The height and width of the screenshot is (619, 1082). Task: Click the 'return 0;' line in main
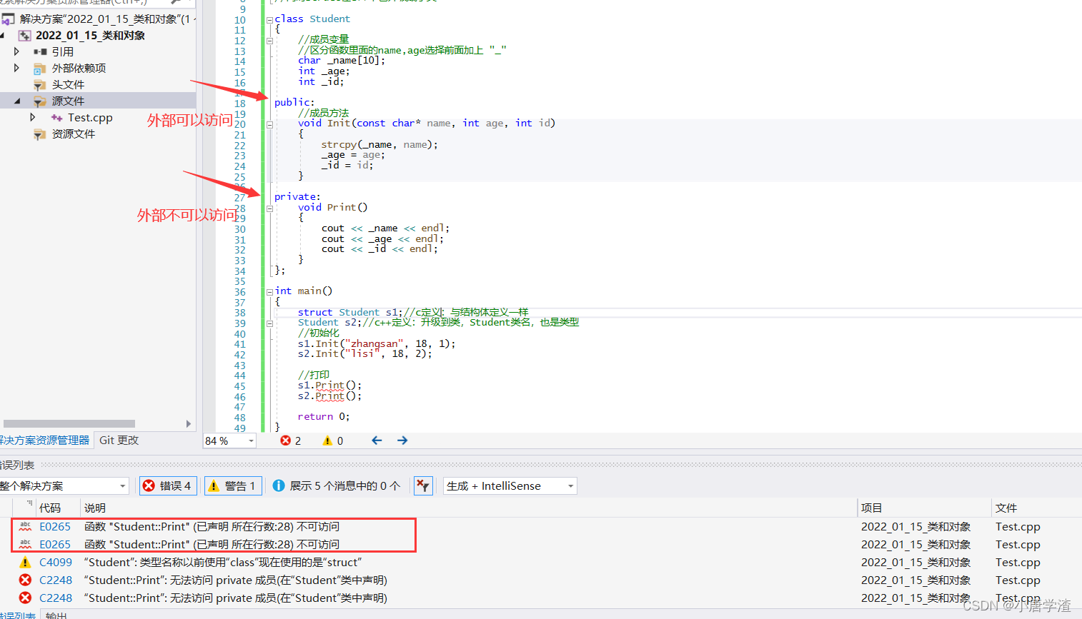(x=324, y=417)
